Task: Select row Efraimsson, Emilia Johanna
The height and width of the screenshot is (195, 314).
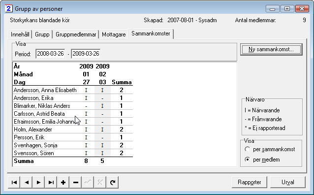Action: (x=73, y=122)
